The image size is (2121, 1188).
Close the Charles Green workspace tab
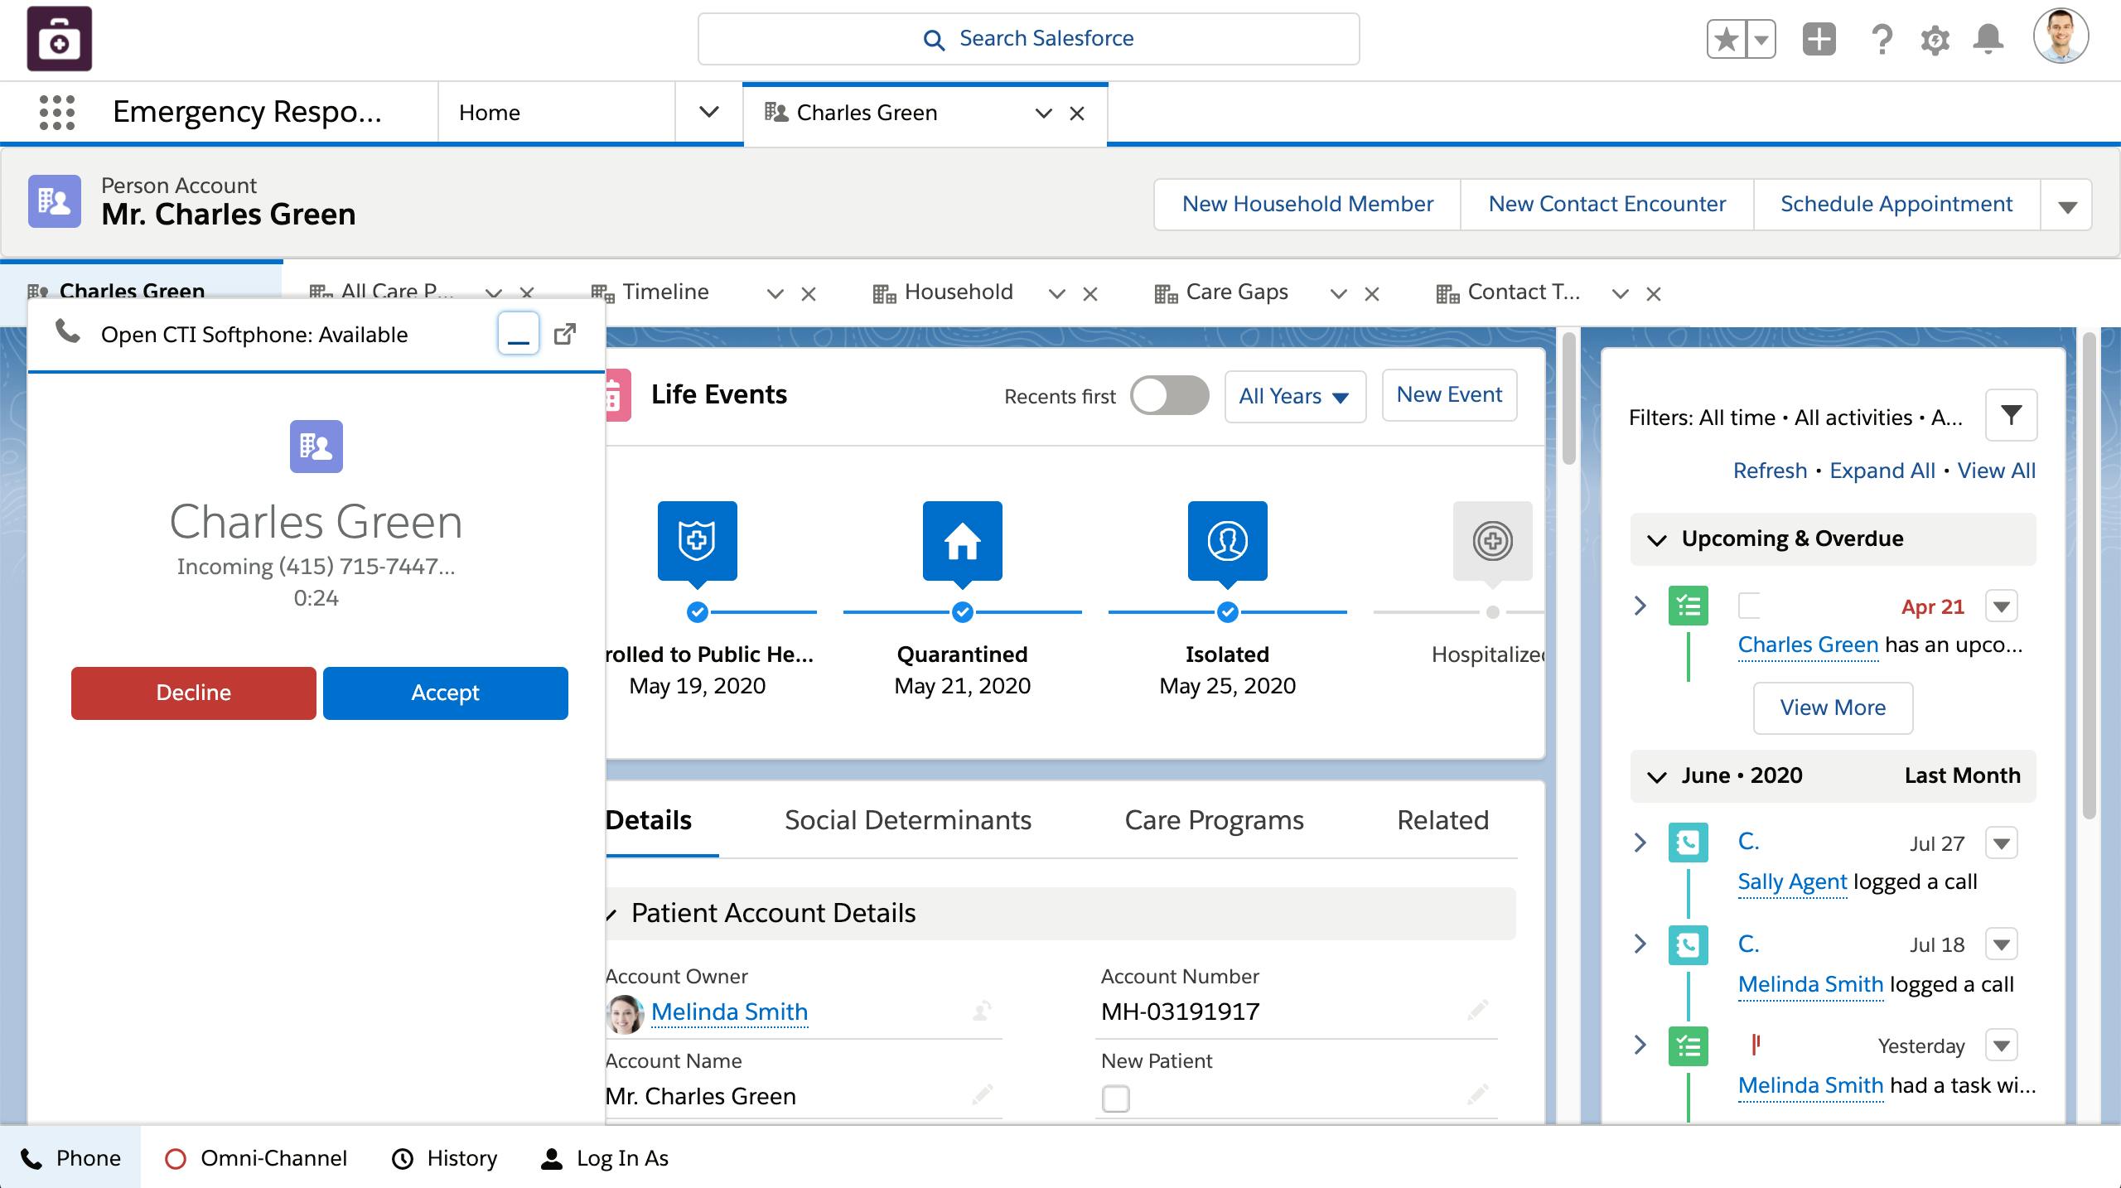(1077, 113)
